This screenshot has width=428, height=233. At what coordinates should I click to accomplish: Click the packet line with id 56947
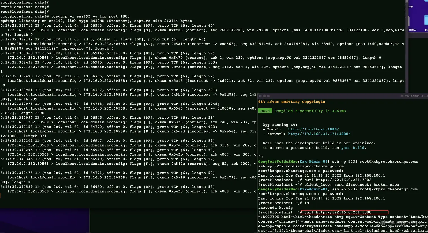coord(108,141)
